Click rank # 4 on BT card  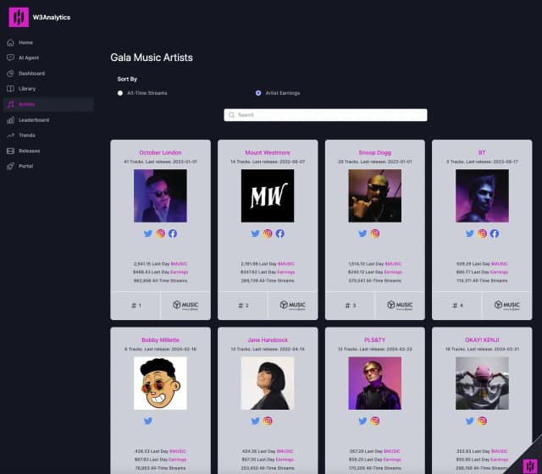pyautogui.click(x=457, y=306)
